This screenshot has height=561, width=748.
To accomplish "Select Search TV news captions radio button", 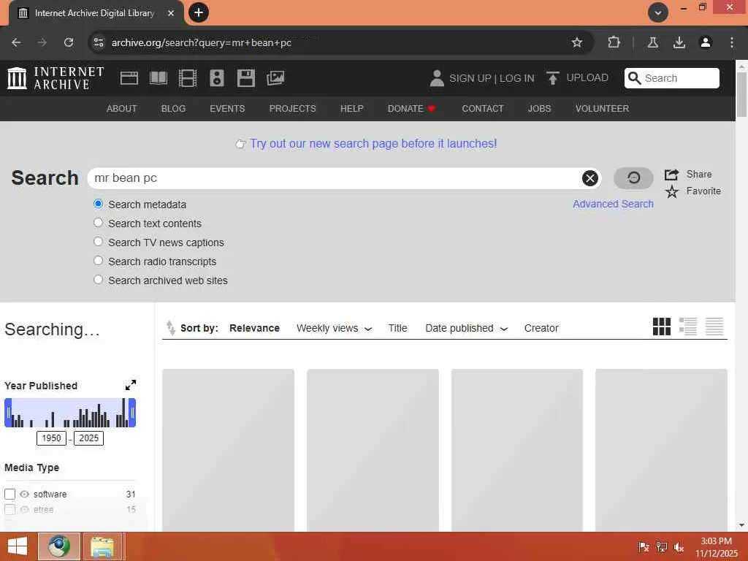I will [99, 242].
